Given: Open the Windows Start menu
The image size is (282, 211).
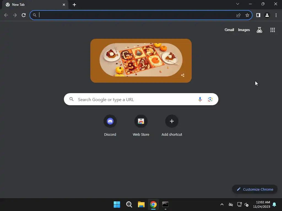Looking at the screenshot, I should tap(117, 204).
